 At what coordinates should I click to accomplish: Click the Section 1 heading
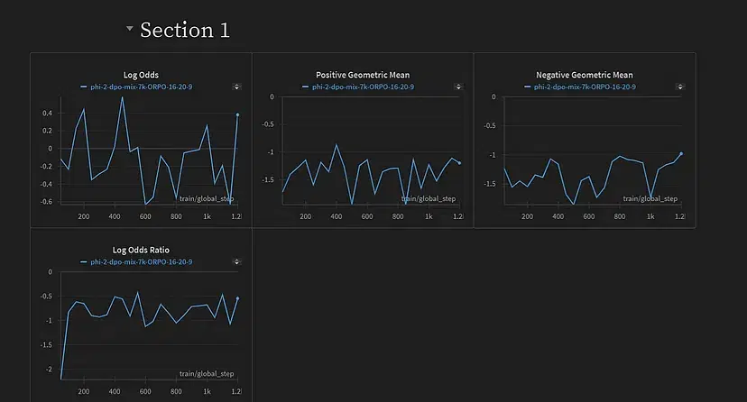coord(185,30)
